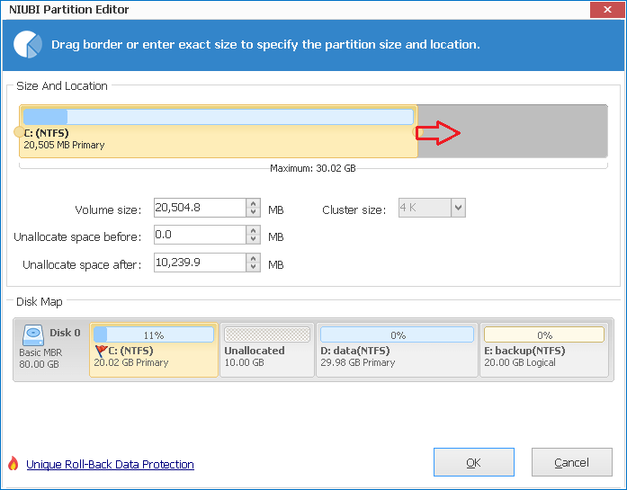
Task: Click the 0% usage bar of E: backup
Action: tap(544, 335)
